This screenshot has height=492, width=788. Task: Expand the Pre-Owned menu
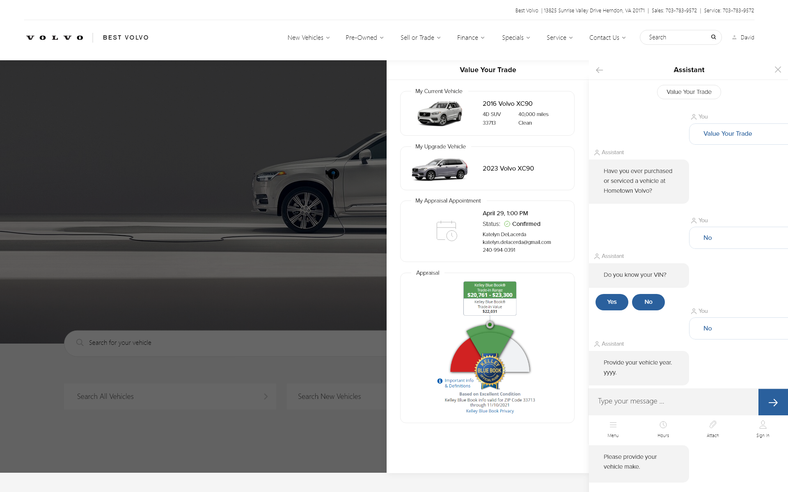[364, 38]
